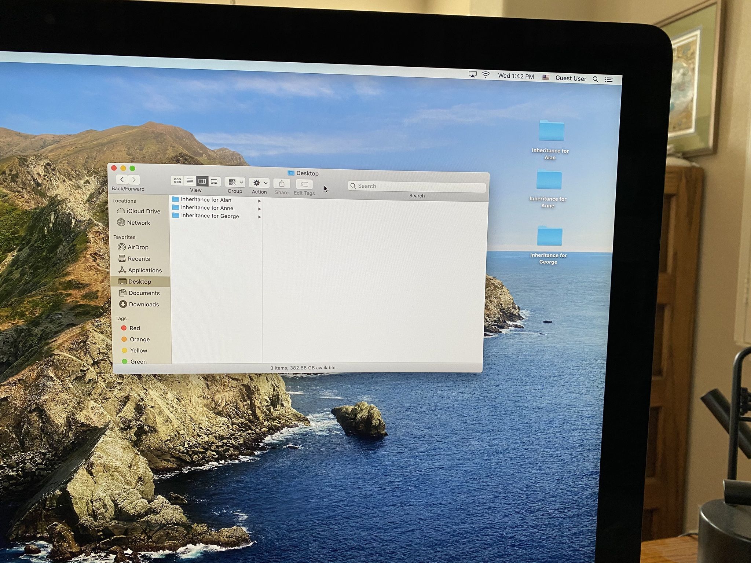Viewport: 751px width, 563px height.
Task: Expand arrow of Inheritance for Anne row
Action: click(x=259, y=209)
